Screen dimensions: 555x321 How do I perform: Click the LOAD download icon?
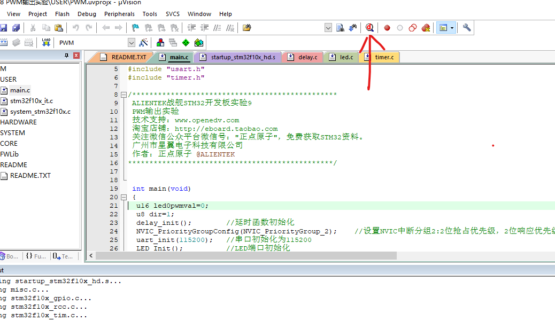pyautogui.click(x=46, y=43)
